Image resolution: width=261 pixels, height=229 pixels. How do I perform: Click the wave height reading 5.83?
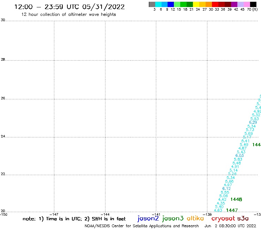pos(238,159)
